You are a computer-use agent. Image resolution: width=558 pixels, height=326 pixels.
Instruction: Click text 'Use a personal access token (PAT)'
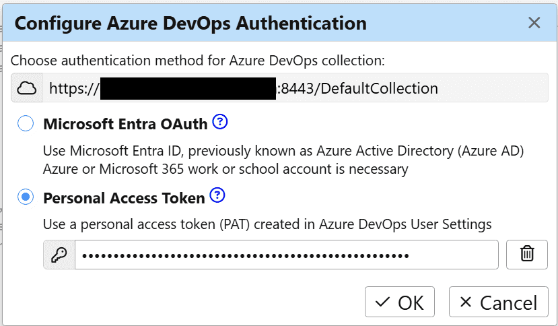pyautogui.click(x=146, y=224)
